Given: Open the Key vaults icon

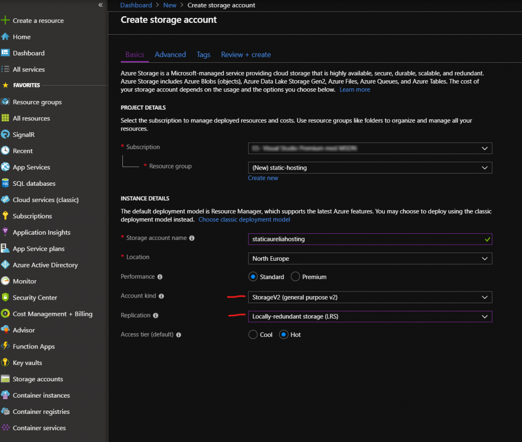Looking at the screenshot, I should [x=5, y=363].
